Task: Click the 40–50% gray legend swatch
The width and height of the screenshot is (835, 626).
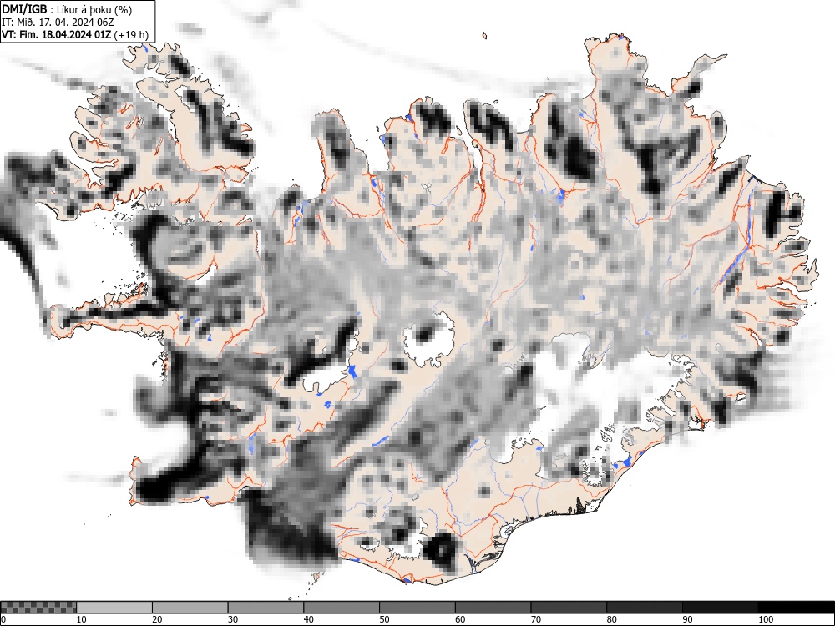Action: (342, 608)
